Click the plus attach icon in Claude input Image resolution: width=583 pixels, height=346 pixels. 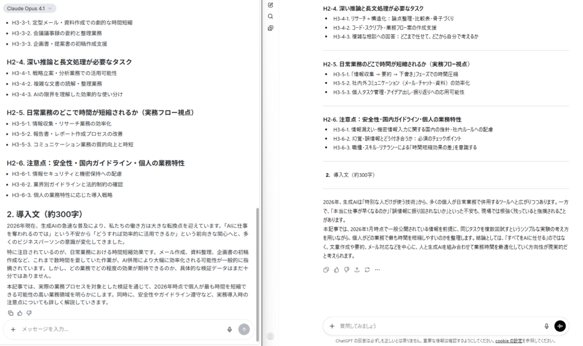[13, 329]
